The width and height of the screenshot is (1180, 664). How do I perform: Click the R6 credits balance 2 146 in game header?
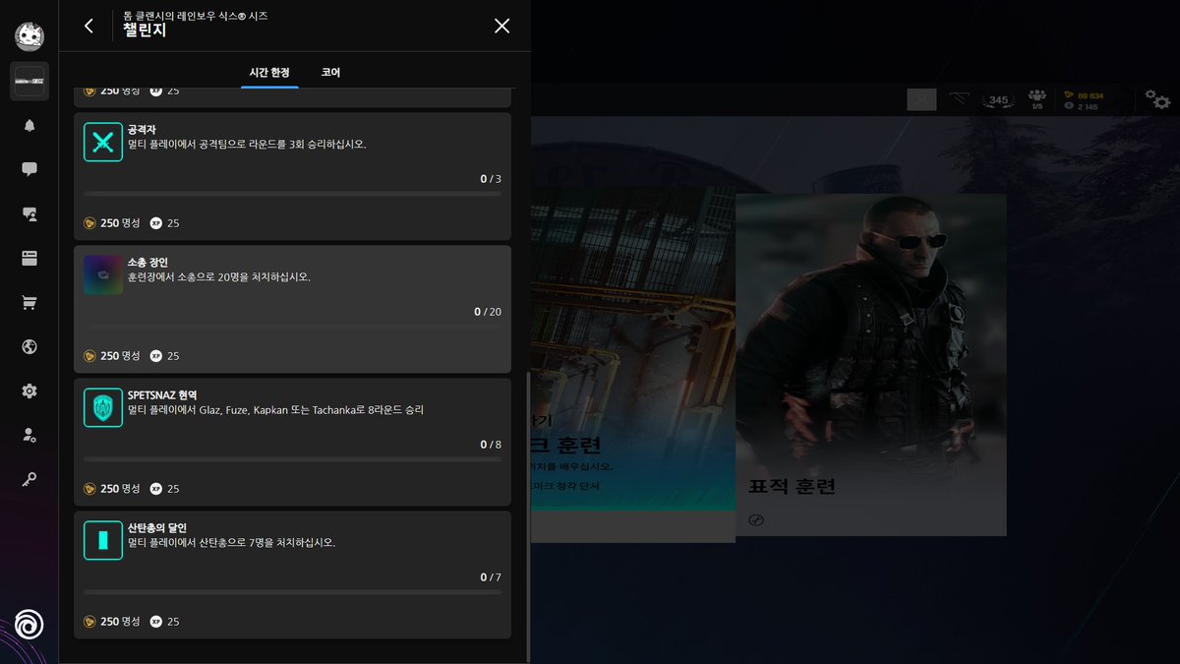click(x=1088, y=106)
